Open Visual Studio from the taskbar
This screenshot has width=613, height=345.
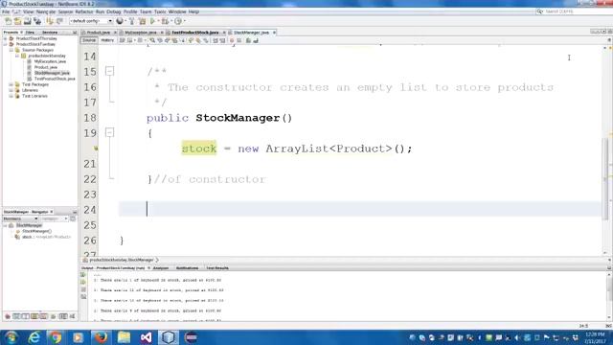tap(146, 337)
